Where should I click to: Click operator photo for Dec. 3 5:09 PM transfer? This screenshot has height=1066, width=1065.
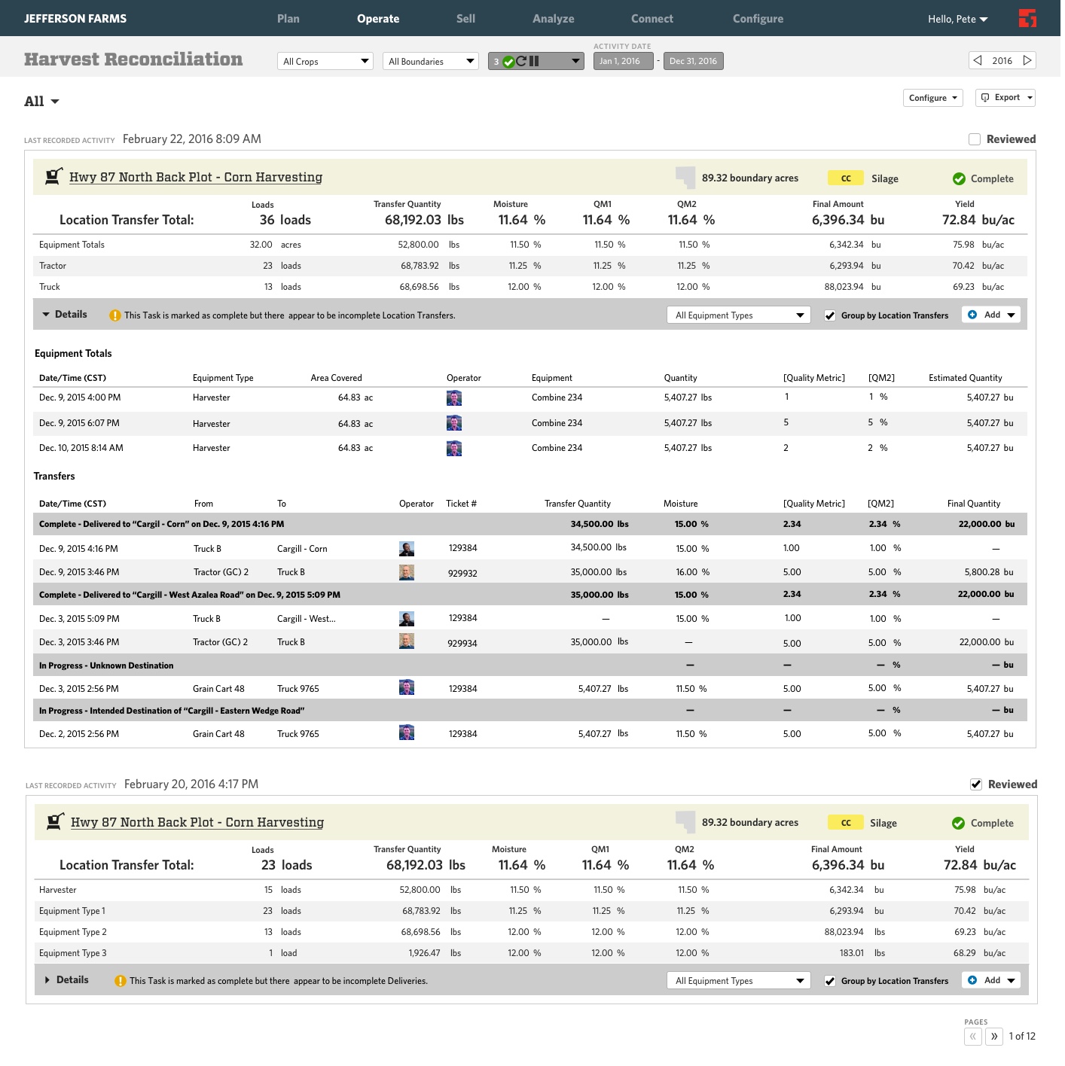[407, 619]
